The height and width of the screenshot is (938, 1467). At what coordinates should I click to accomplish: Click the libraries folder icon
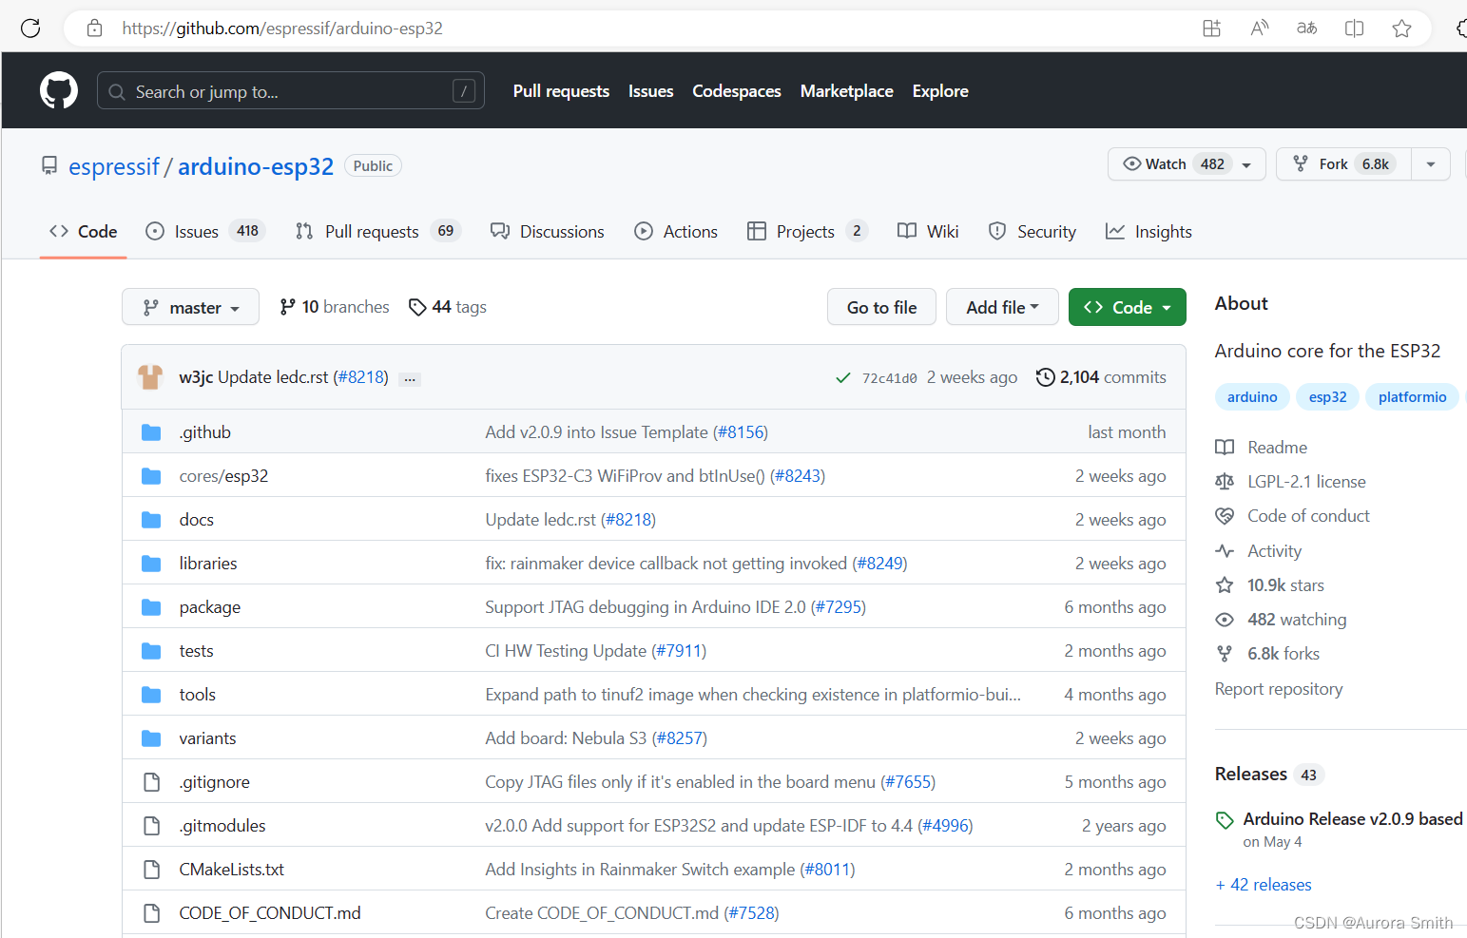151,564
